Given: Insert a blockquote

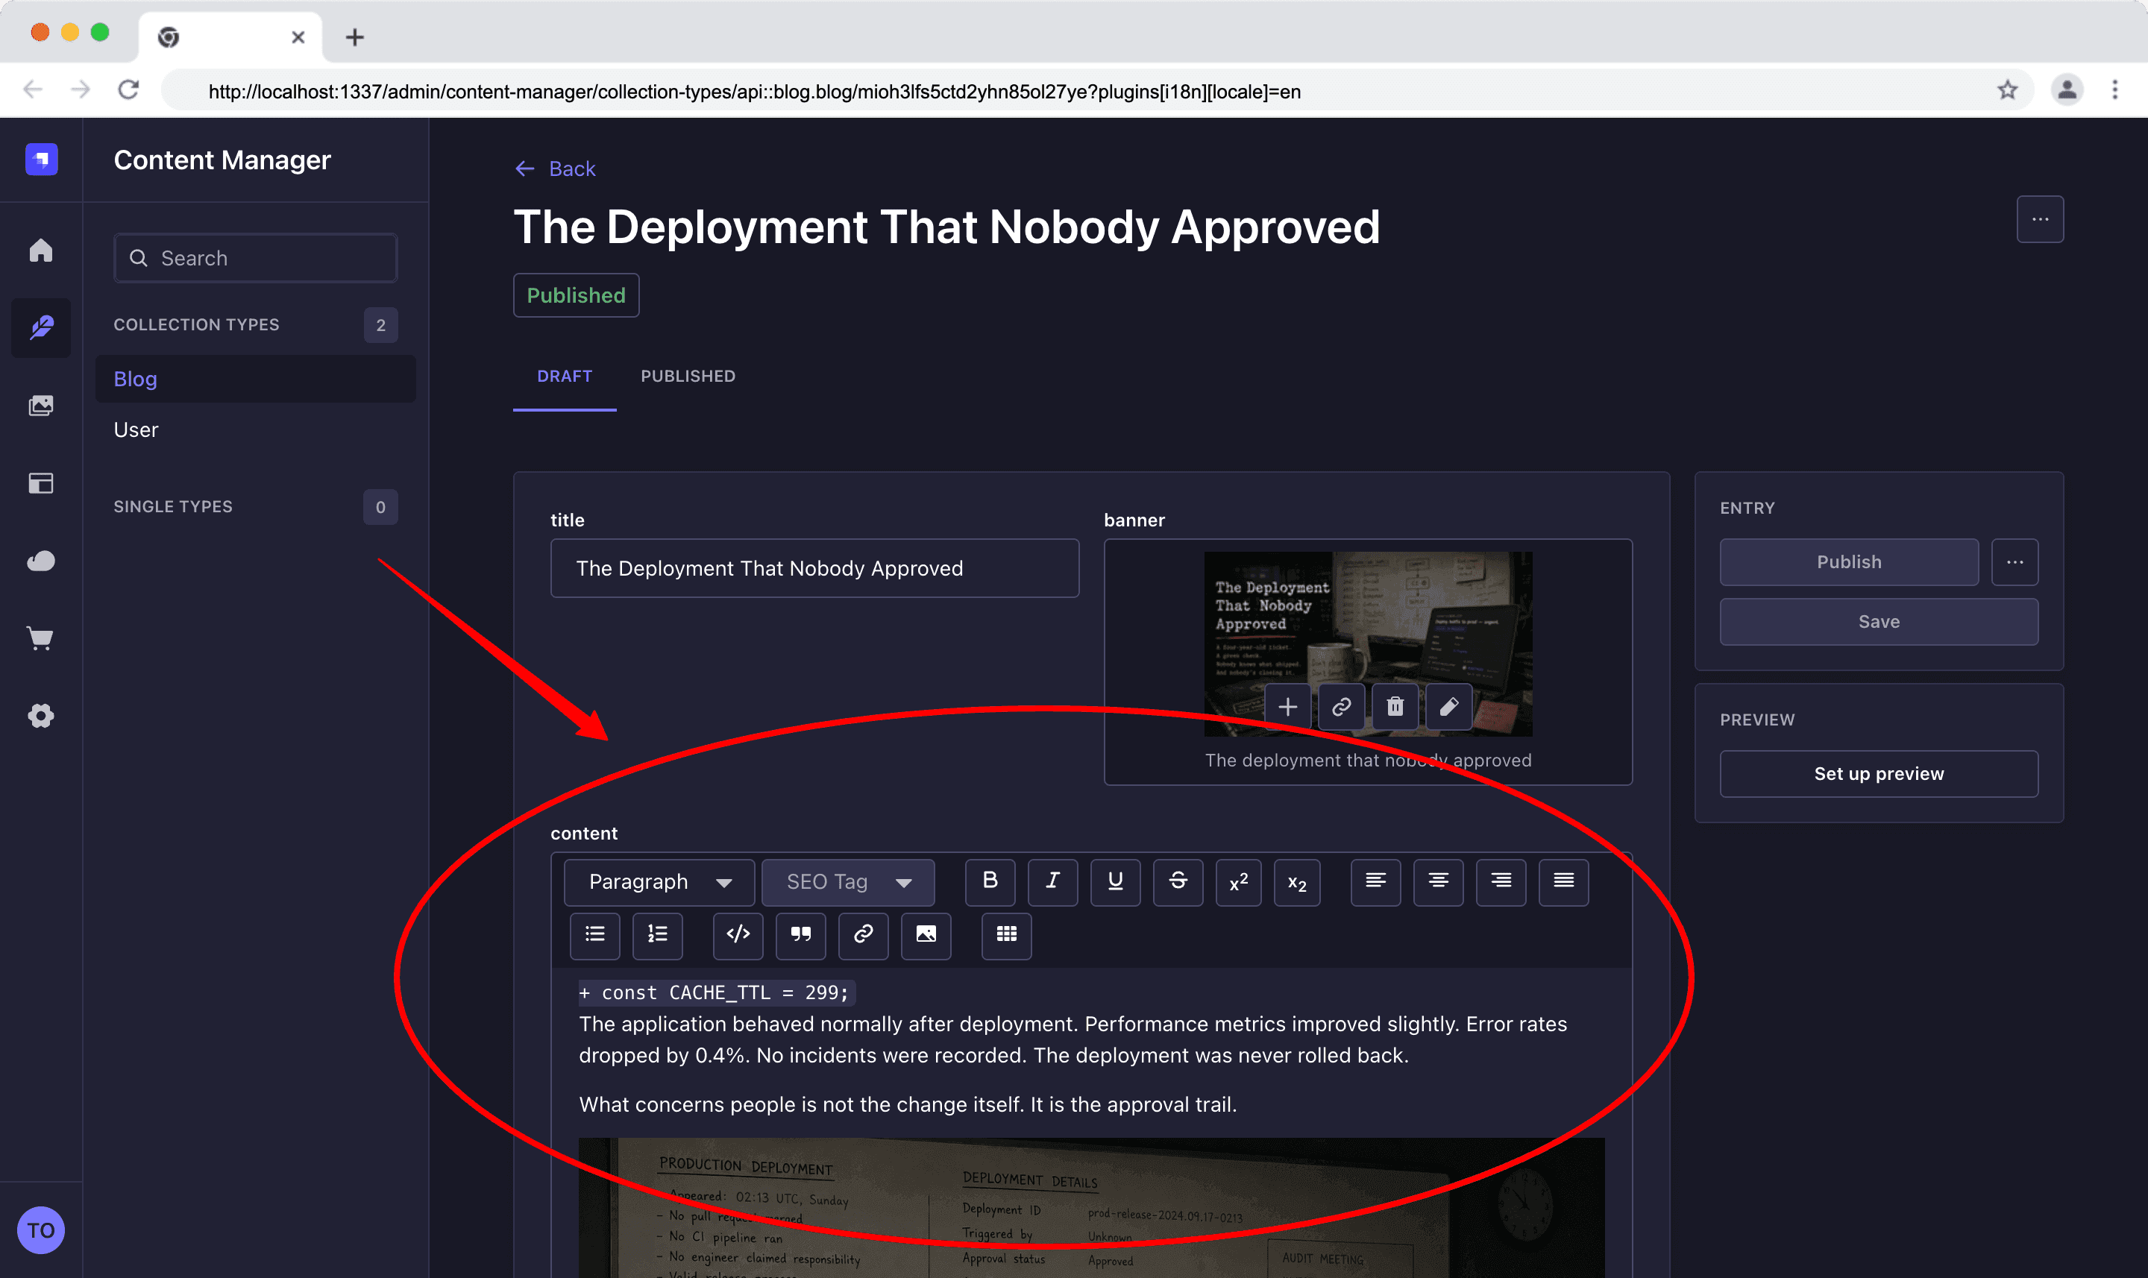Looking at the screenshot, I should coord(801,934).
